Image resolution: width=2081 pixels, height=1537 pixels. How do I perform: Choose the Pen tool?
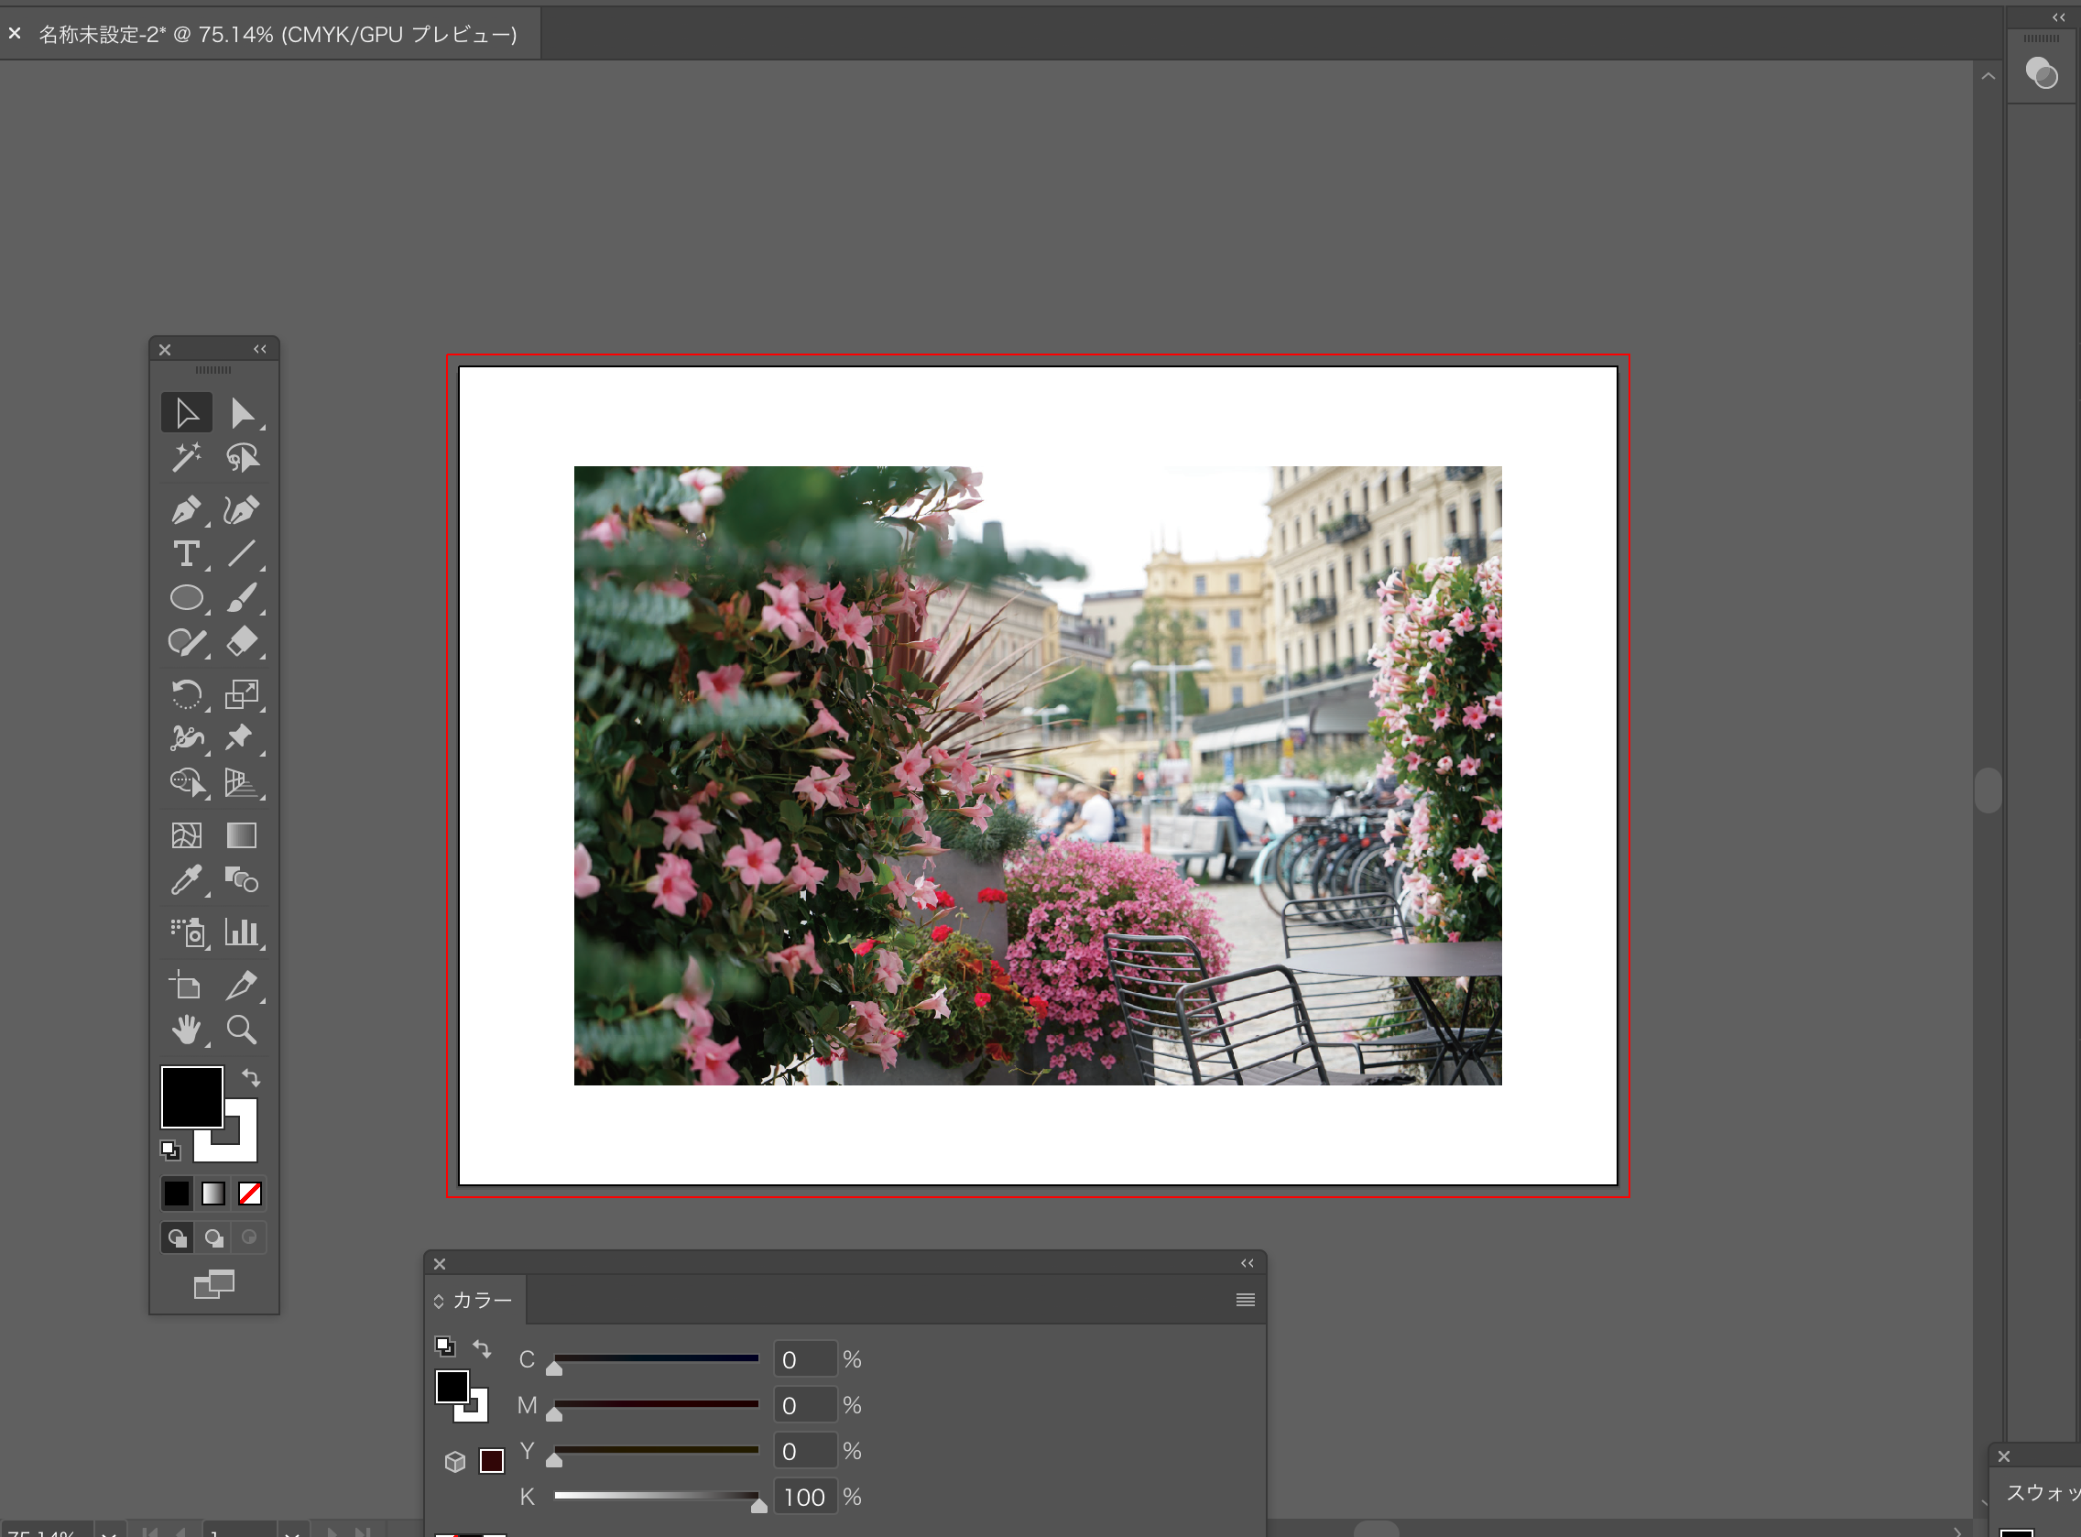pyautogui.click(x=186, y=509)
